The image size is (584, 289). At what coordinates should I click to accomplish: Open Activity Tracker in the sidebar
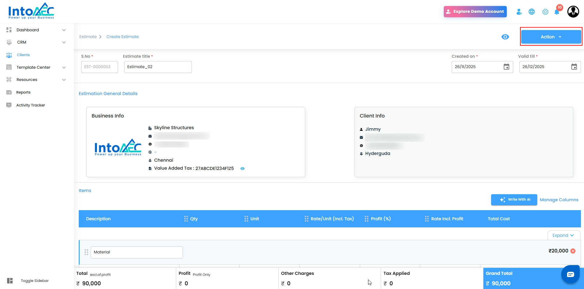(x=31, y=105)
